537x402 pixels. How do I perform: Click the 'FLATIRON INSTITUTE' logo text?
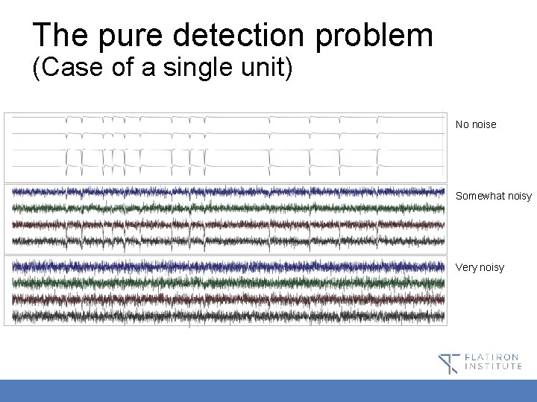click(x=493, y=362)
